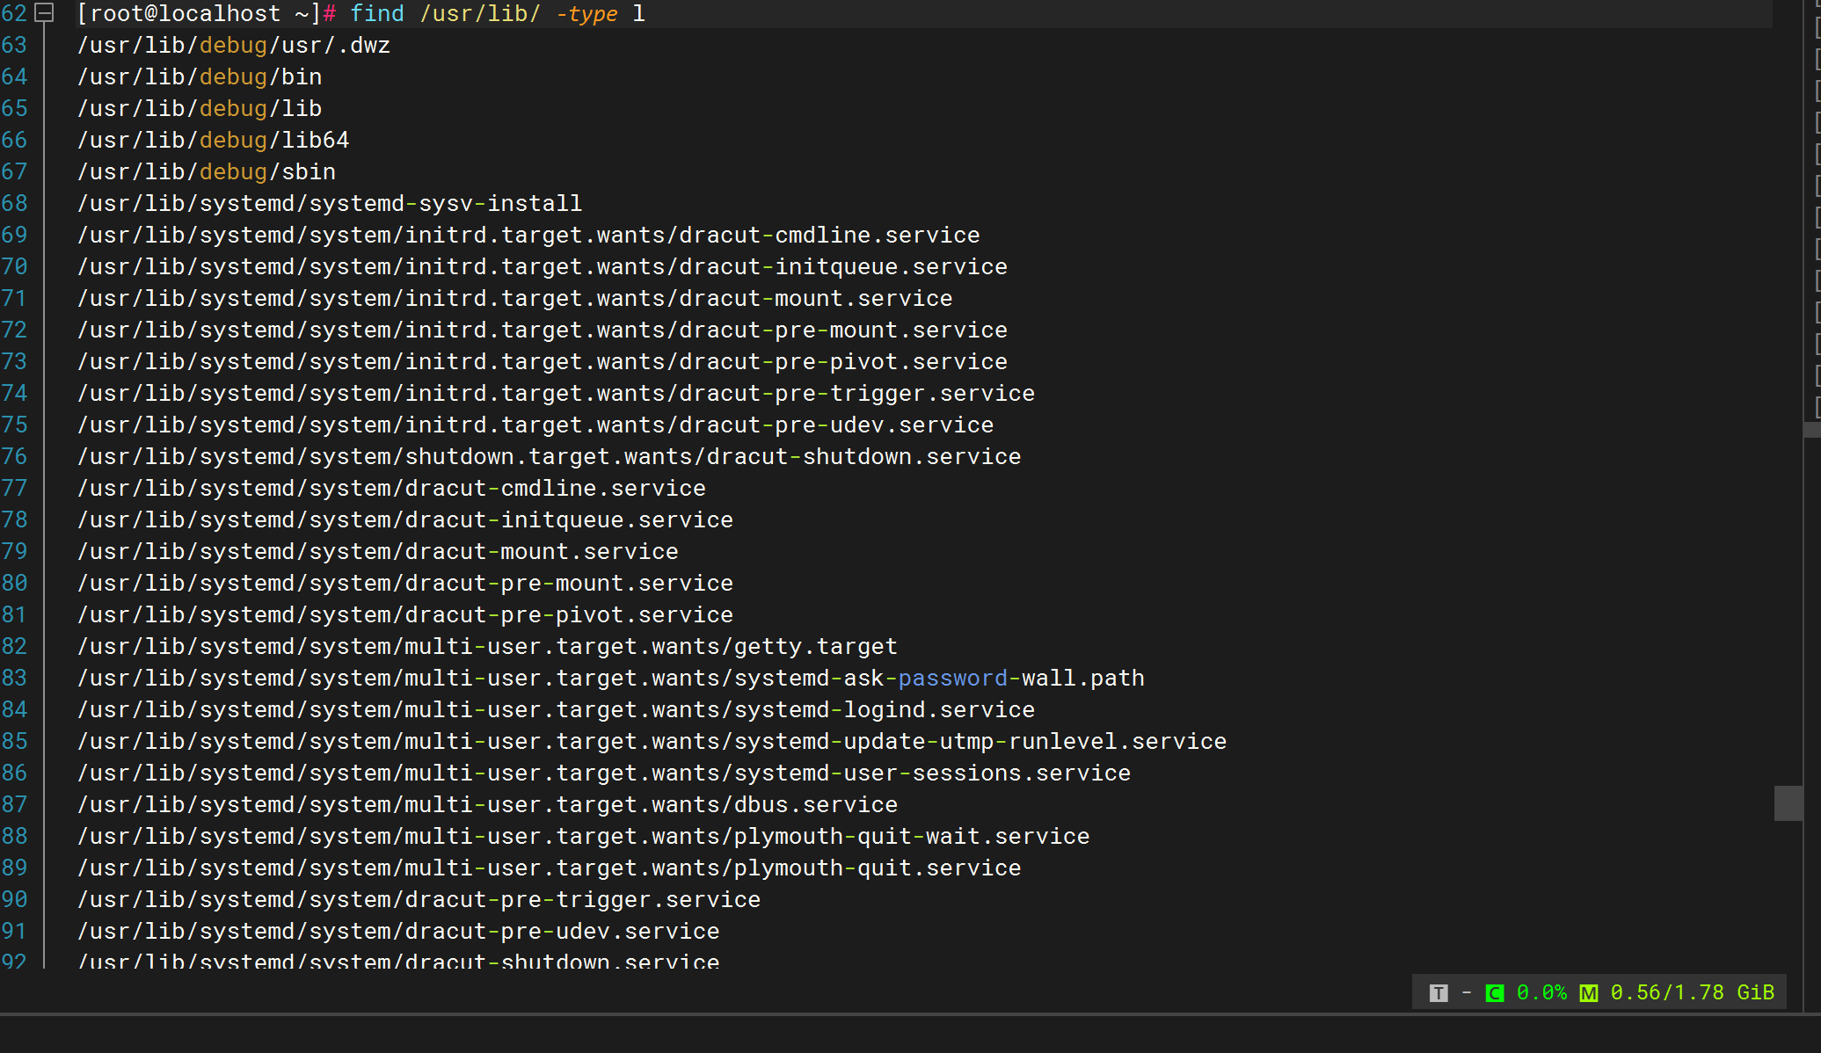This screenshot has width=1821, height=1053.
Task: Click the 0.56/1.78 GiB memory readout
Action: [1692, 992]
